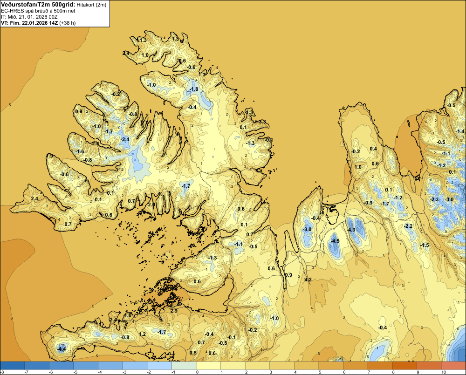Click the '4.2' temperature value
Viewport: 466px width, 375px height.
[x=308, y=280]
